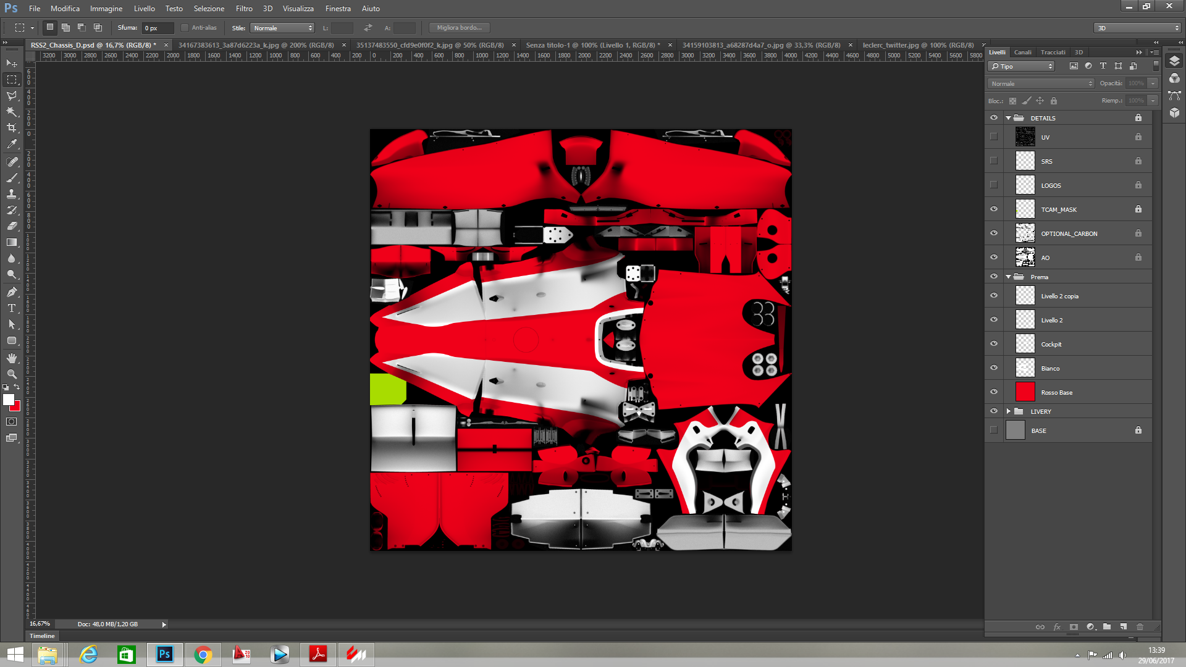The image size is (1186, 667).
Task: Select the Rosso Base layer thumbnail
Action: pyautogui.click(x=1025, y=392)
